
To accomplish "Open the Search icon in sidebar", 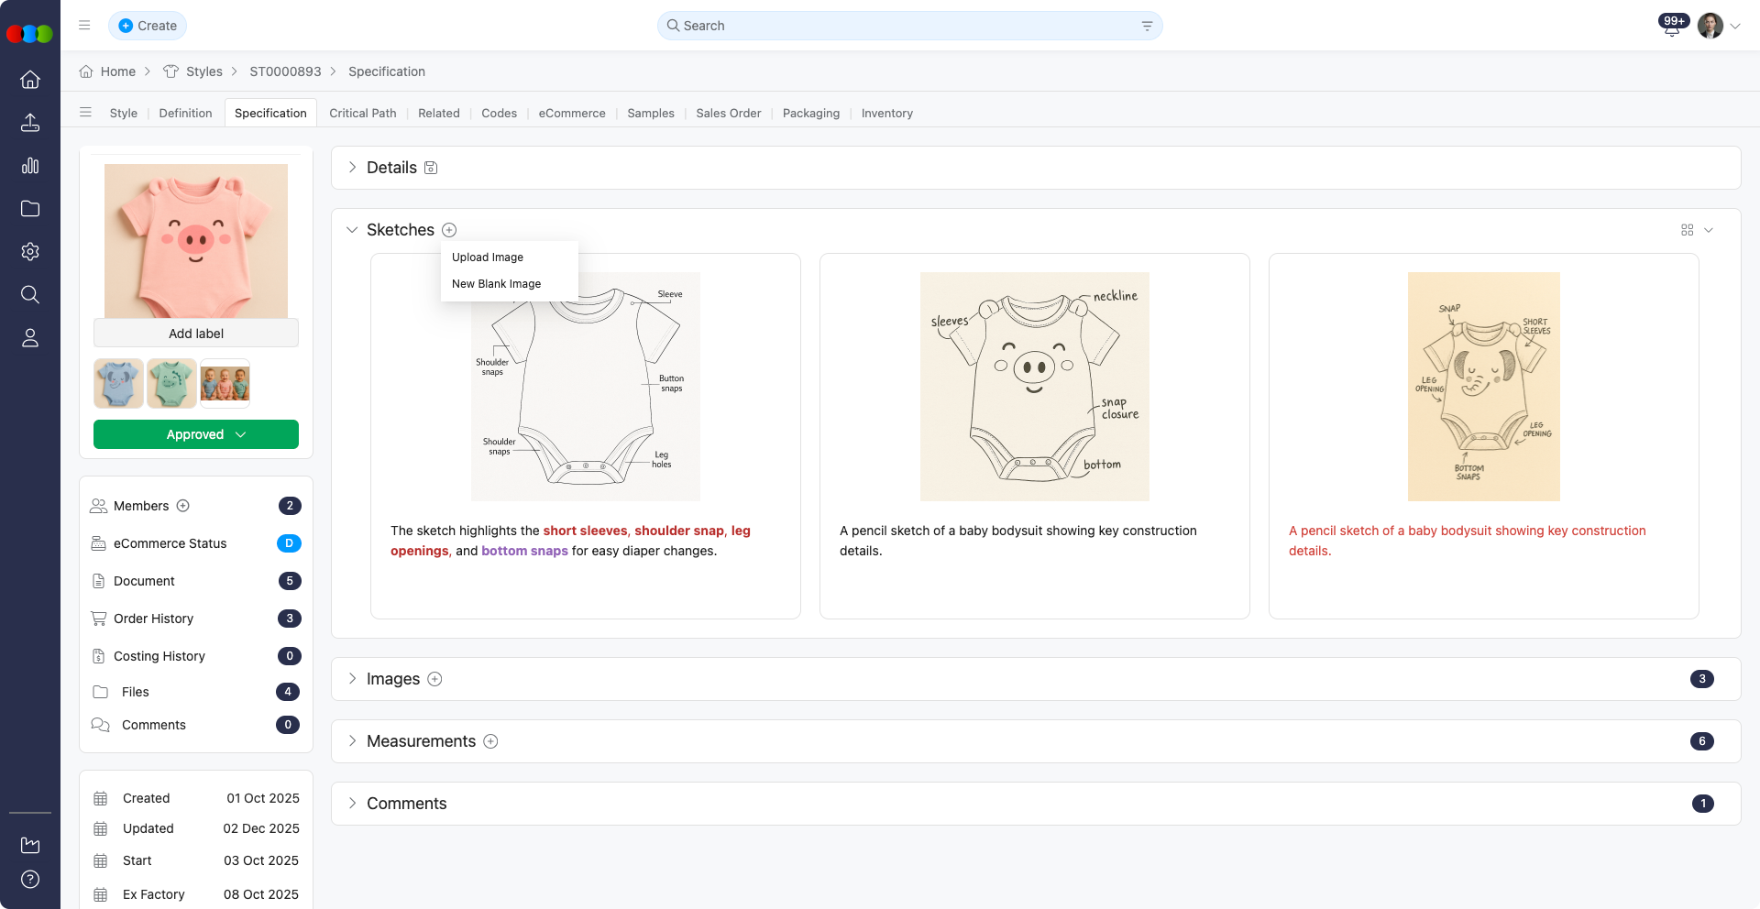I will point(30,294).
